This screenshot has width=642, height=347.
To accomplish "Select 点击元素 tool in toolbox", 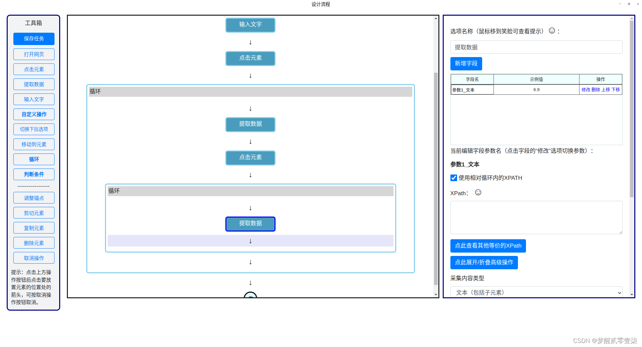I will point(34,69).
